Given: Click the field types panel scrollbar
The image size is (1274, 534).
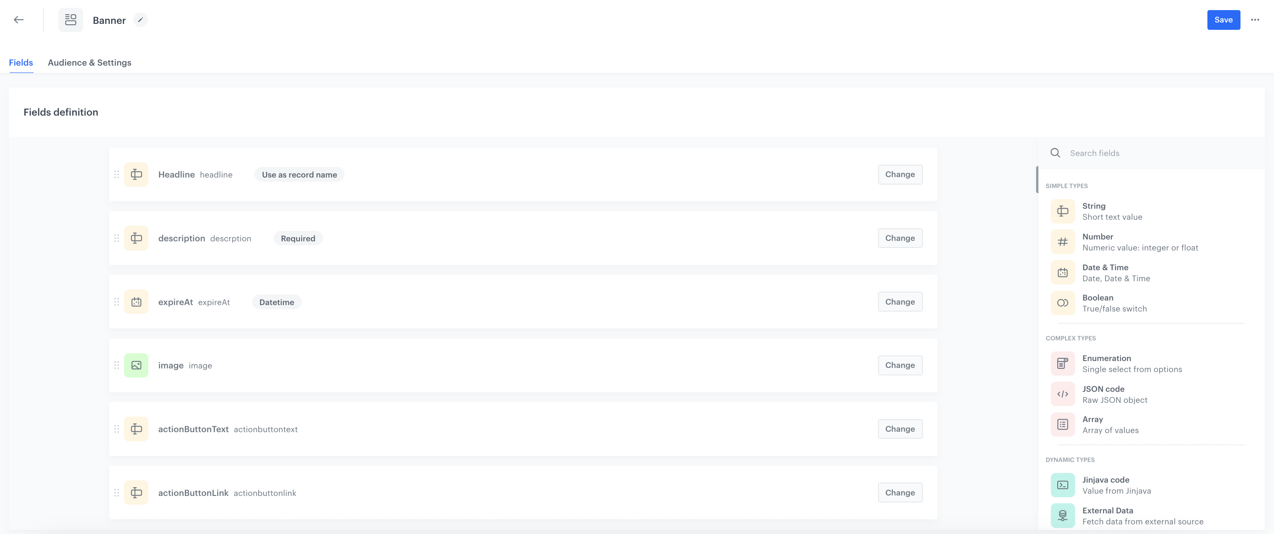Looking at the screenshot, I should coord(1037,180).
